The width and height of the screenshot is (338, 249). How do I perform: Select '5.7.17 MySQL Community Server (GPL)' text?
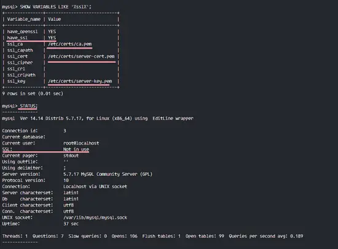108,174
